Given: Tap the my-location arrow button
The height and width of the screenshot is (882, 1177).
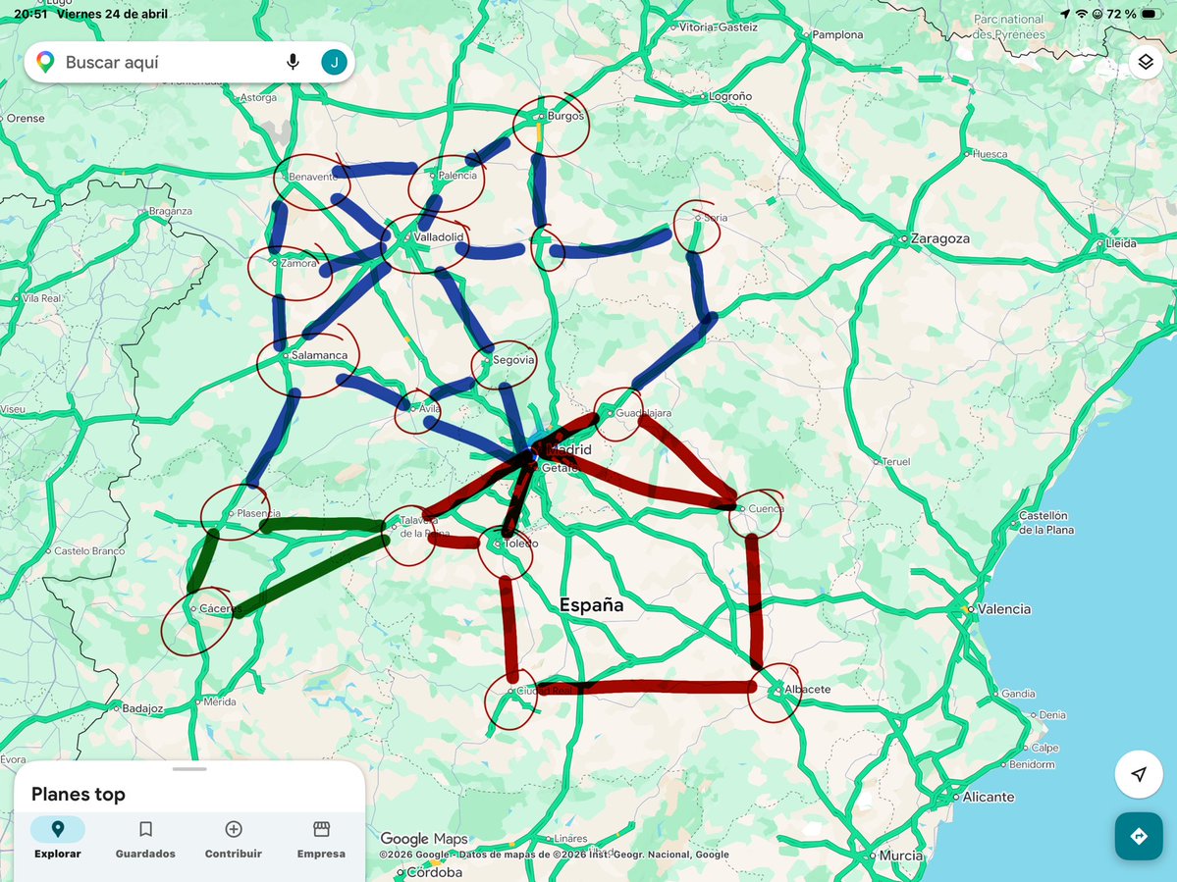Looking at the screenshot, I should [1137, 773].
